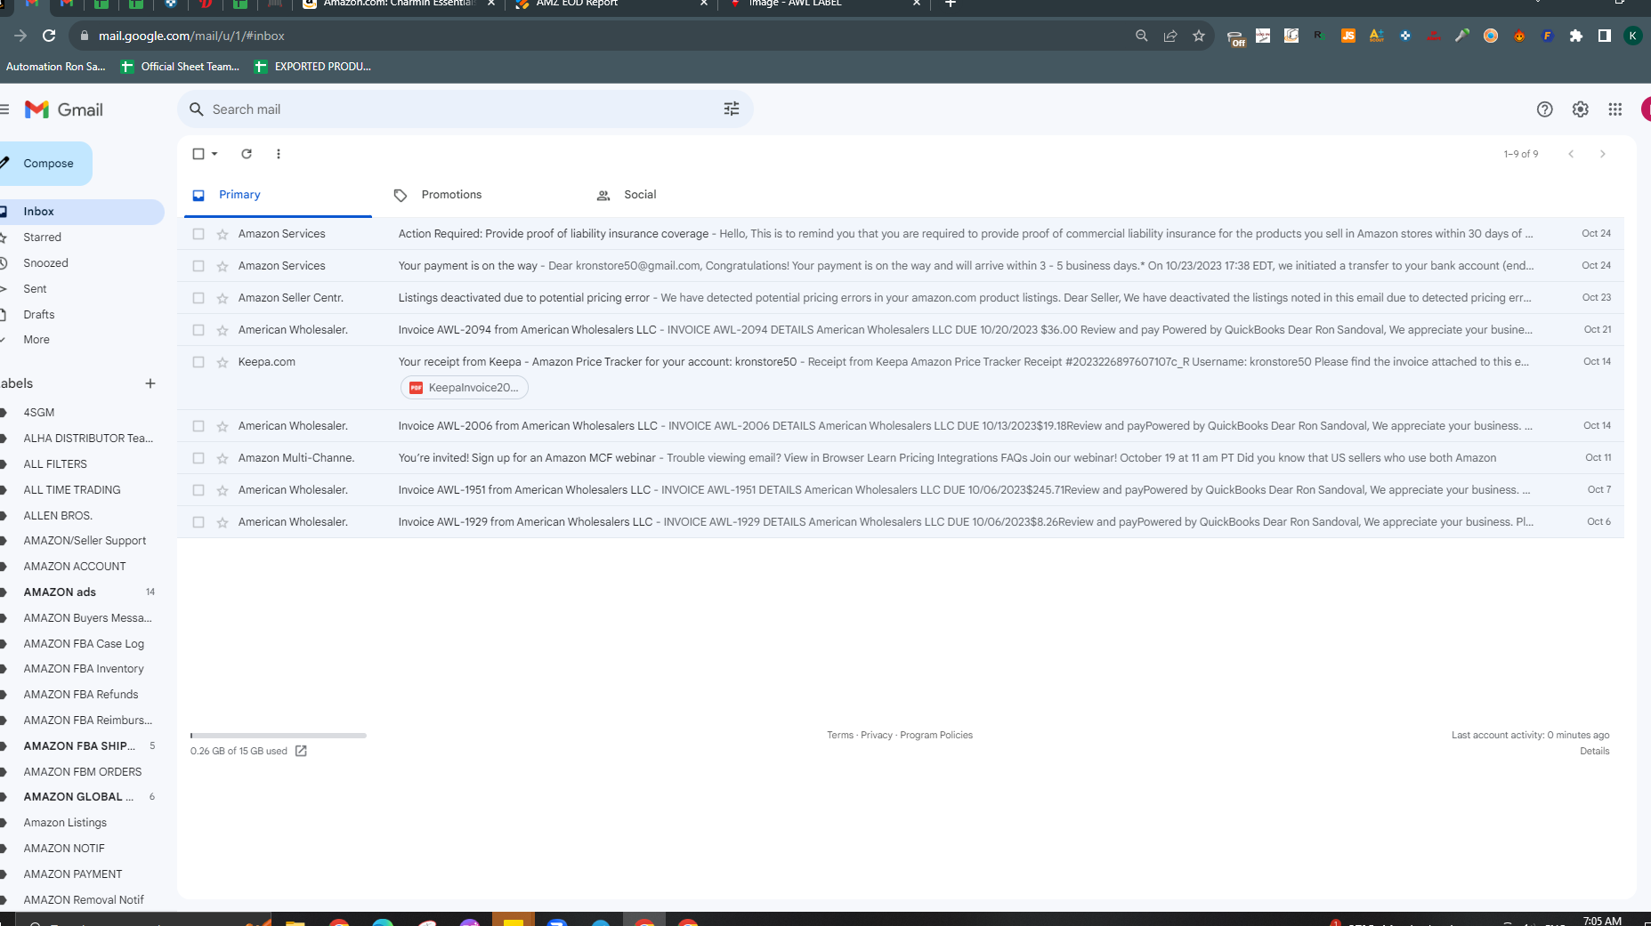Star the Invoice AWL-2094 email
The image size is (1651, 926).
223,330
